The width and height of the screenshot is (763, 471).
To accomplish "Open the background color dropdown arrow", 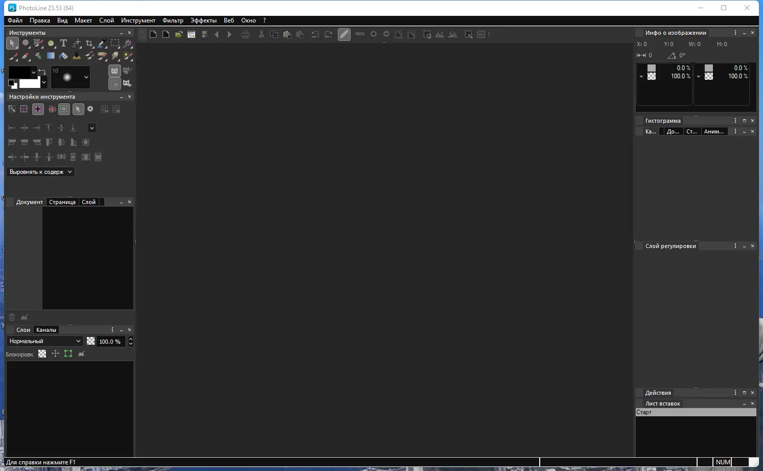I will [x=44, y=82].
